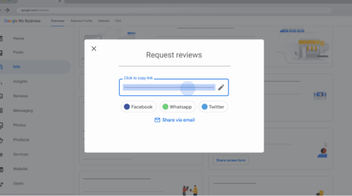Copy the review link from the field
Viewport: 352px width, 196px height.
[x=169, y=87]
